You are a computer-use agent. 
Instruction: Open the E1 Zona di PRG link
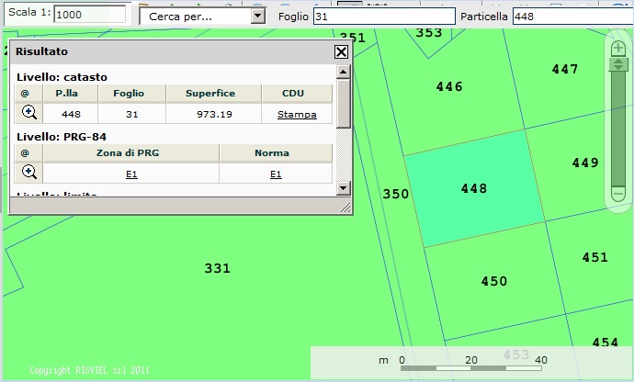[x=131, y=174]
